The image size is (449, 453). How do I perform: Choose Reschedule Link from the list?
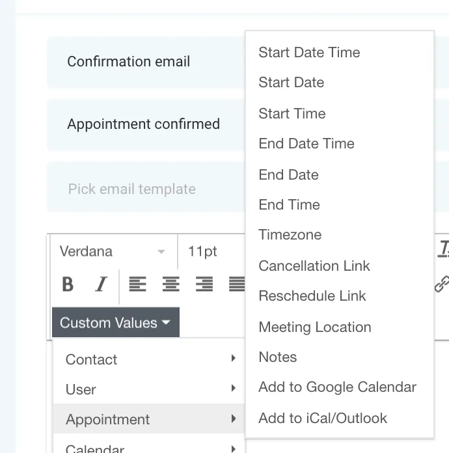click(312, 296)
